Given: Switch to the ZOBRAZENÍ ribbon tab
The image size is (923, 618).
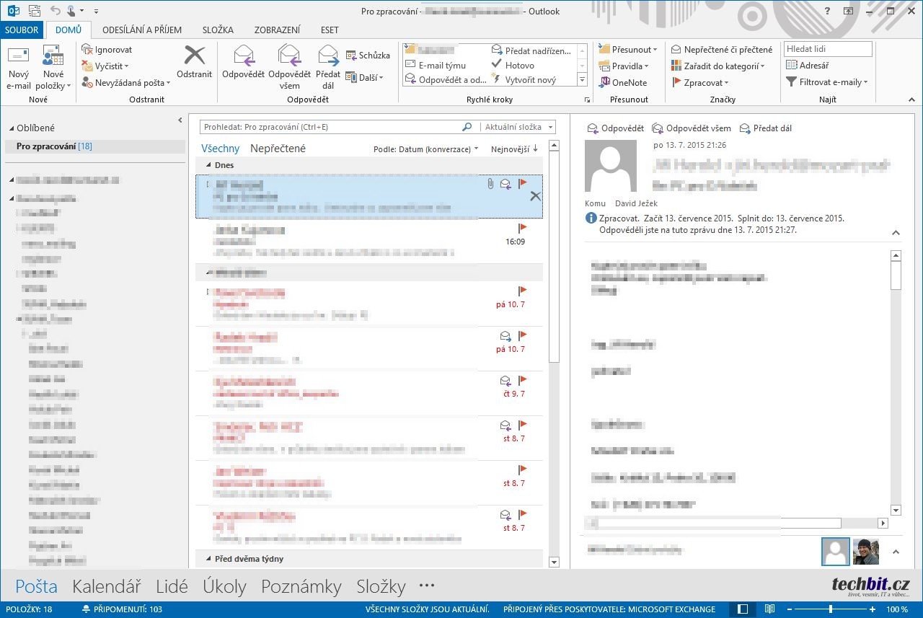Looking at the screenshot, I should (277, 30).
